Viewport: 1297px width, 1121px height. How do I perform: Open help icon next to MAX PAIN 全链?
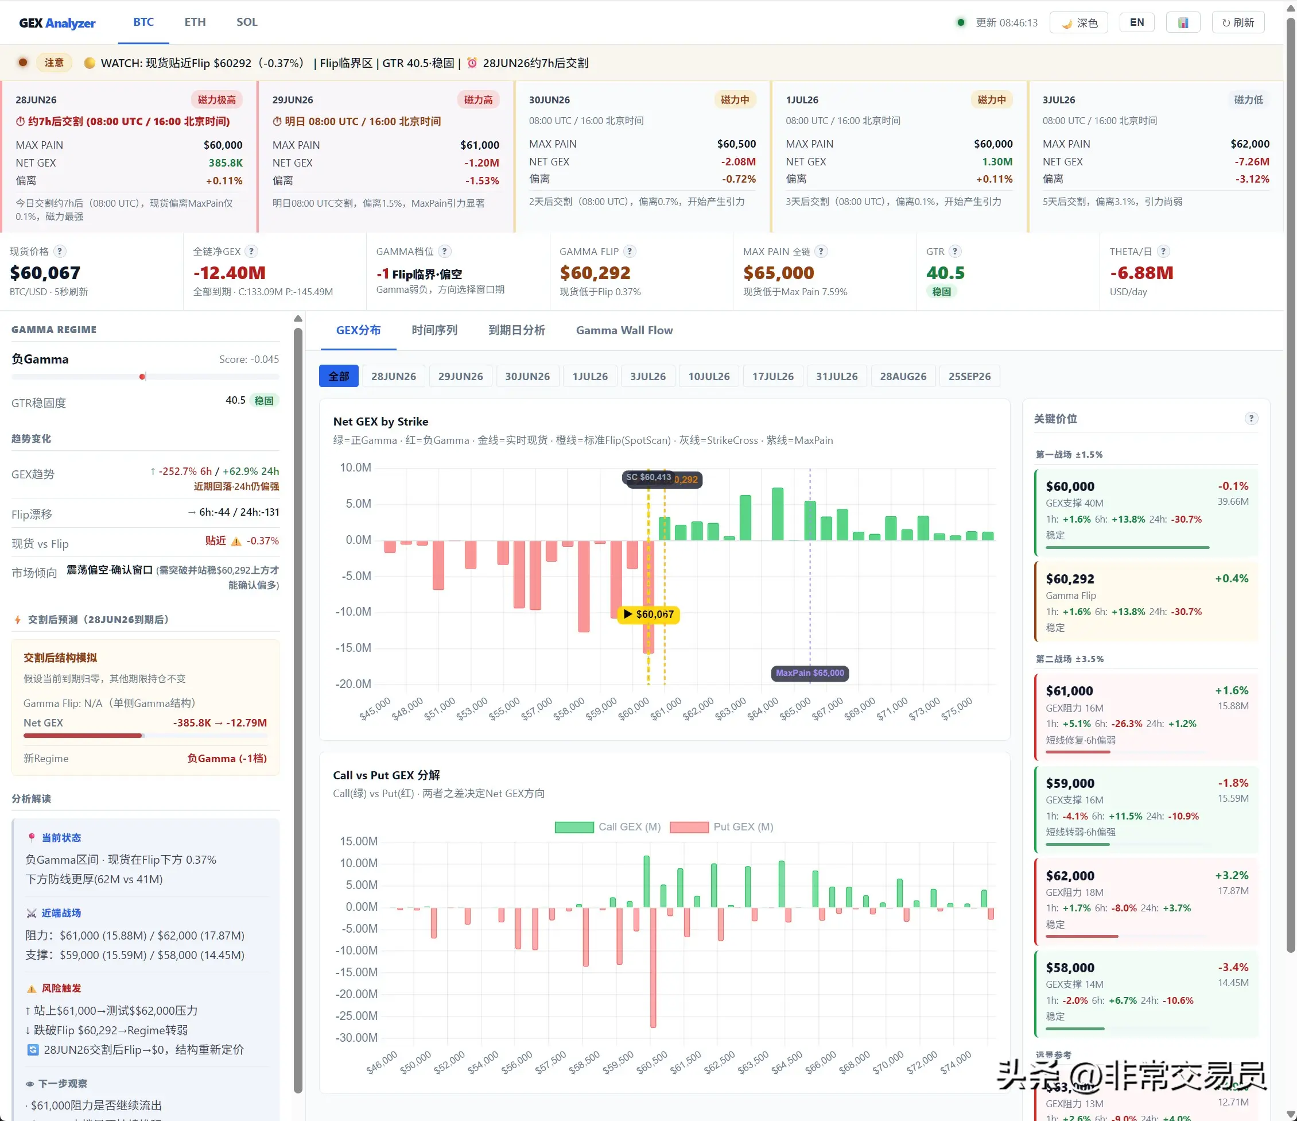(x=821, y=251)
